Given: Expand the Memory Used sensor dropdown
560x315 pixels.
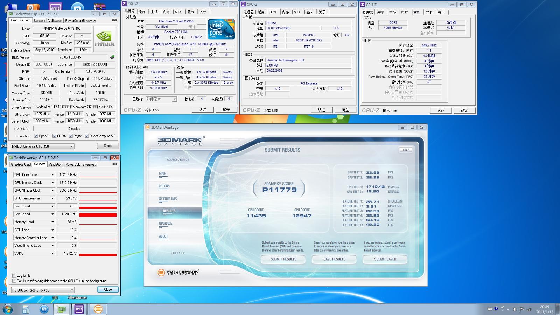Looking at the screenshot, I should tap(52, 222).
